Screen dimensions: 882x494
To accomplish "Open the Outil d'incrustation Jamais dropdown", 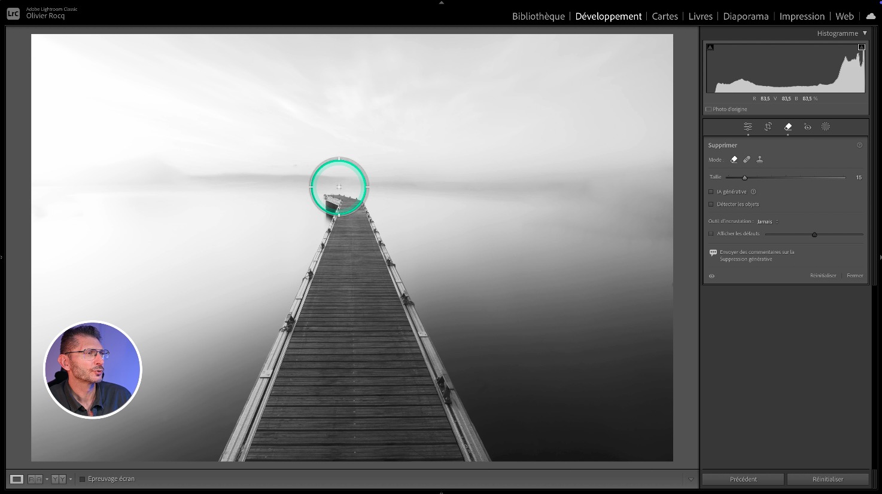I will 767,222.
